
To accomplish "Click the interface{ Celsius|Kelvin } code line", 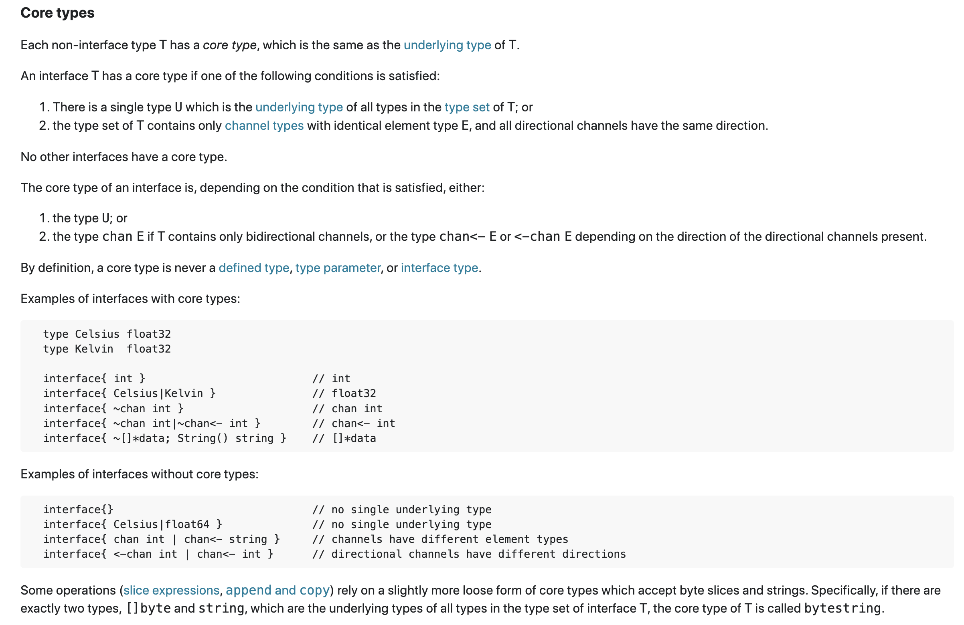I will coord(130,393).
